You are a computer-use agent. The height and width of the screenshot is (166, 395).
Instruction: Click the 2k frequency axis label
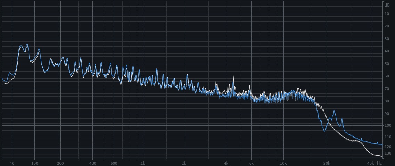[184, 163]
